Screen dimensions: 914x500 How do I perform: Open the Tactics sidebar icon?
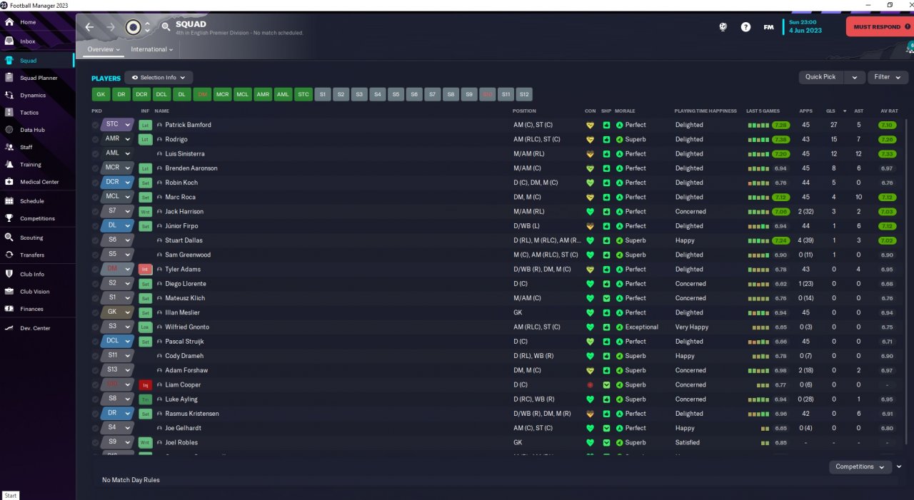(x=9, y=112)
